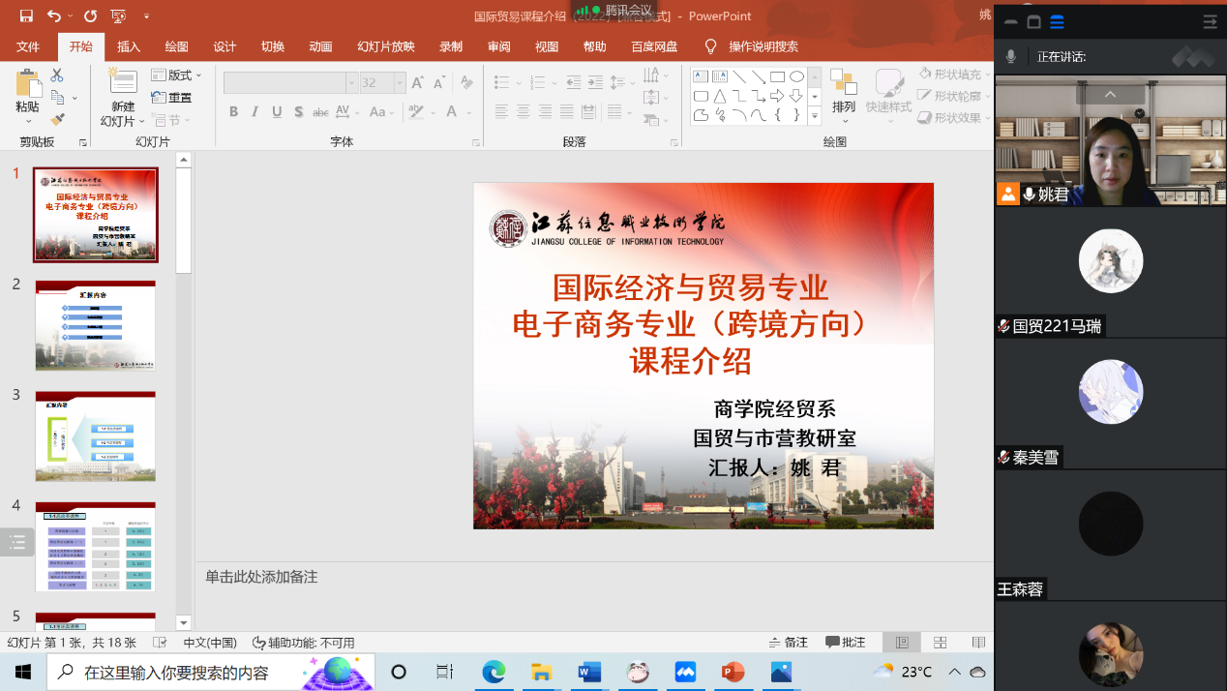The image size is (1227, 691).
Task: Toggle Comments (批注) pane in status bar
Action: [846, 643]
